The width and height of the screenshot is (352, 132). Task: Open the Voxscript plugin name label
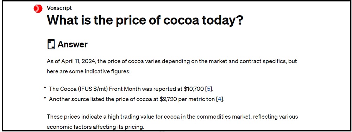59,8
